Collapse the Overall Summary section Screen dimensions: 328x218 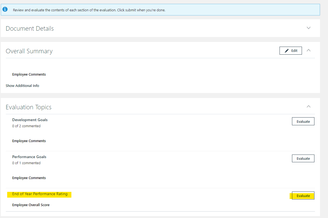[308, 50]
